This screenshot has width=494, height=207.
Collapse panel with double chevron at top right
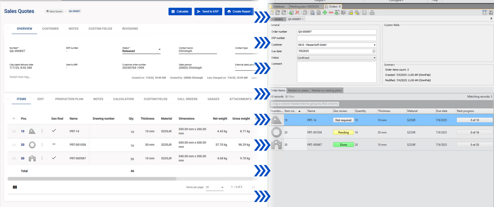[491, 19]
